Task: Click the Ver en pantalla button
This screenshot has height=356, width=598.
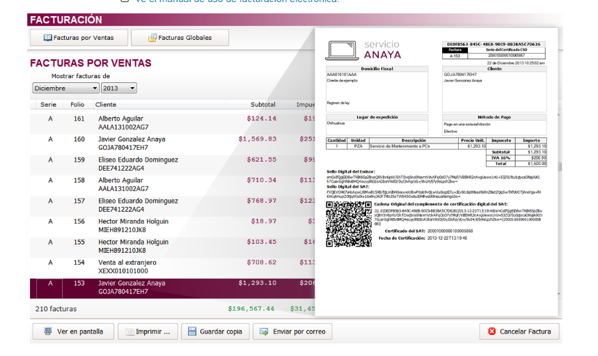Action: [x=73, y=332]
